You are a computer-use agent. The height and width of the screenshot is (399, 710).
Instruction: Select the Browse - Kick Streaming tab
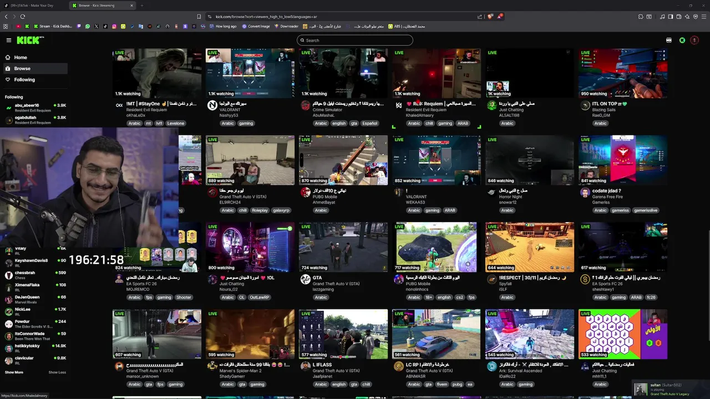click(102, 6)
